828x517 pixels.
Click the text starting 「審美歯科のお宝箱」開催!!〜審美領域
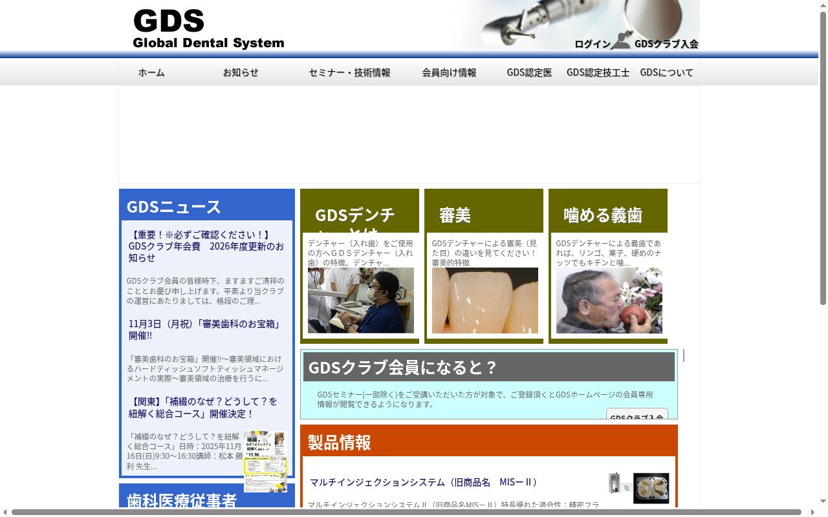pyautogui.click(x=205, y=368)
